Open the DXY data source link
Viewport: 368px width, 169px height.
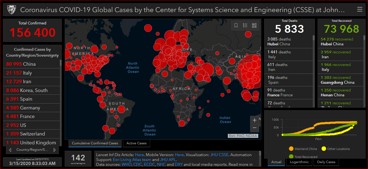pos(178,164)
